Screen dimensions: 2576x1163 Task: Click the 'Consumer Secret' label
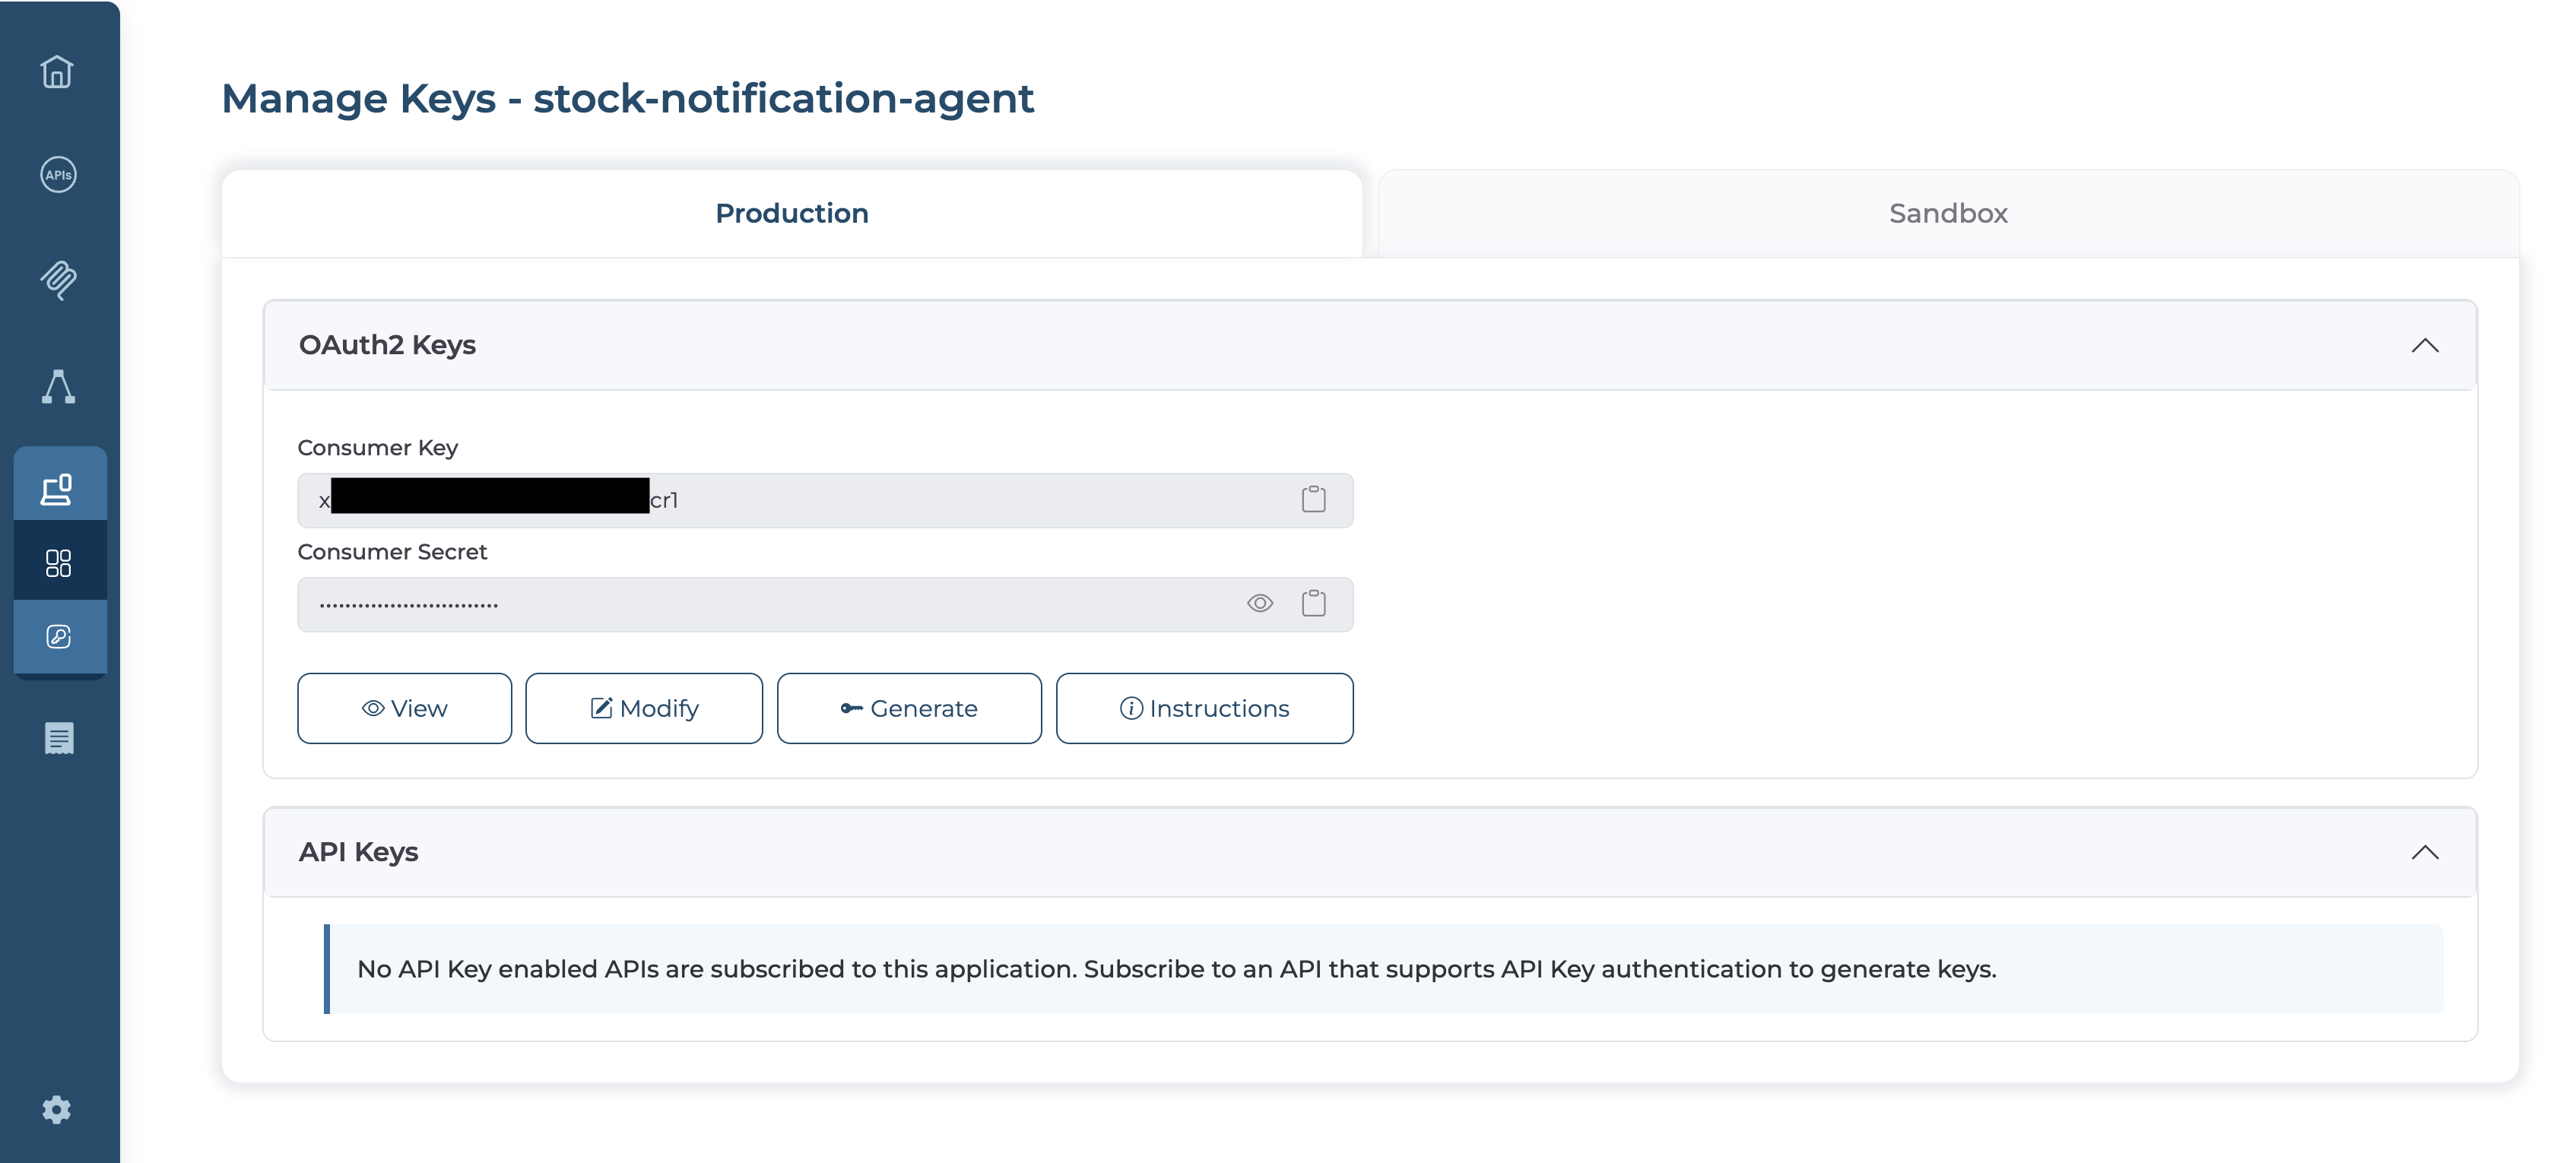click(x=392, y=552)
